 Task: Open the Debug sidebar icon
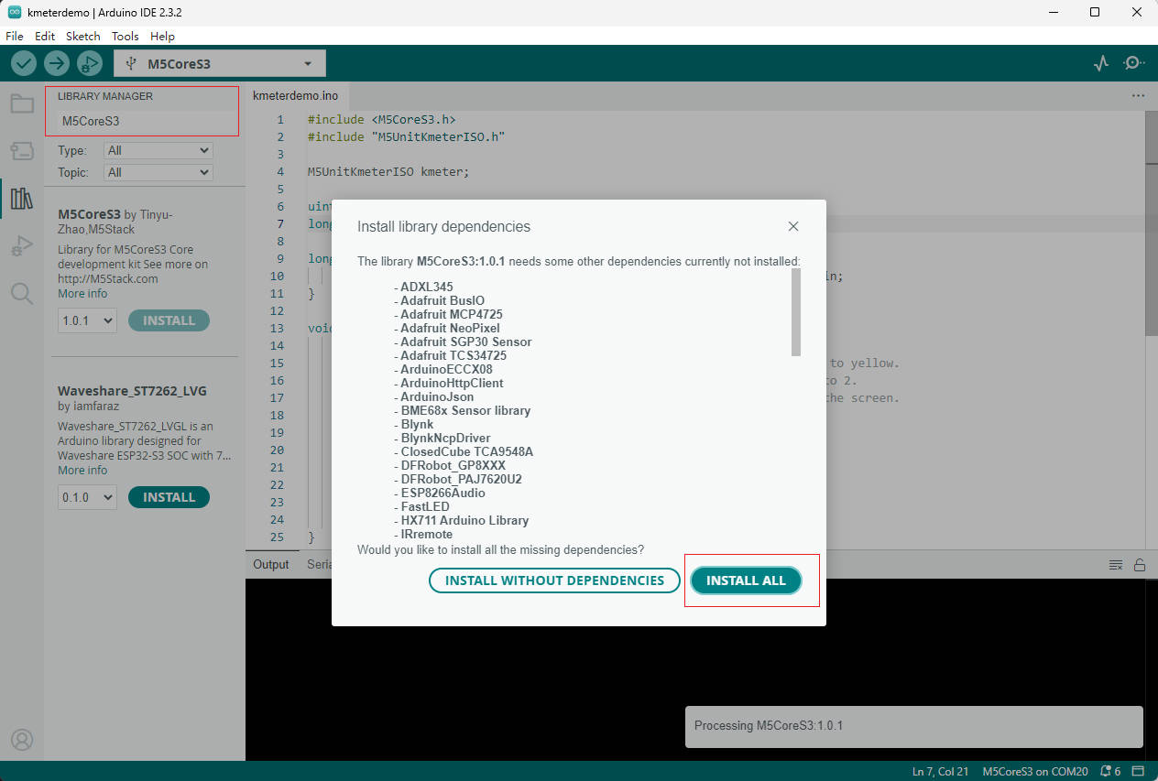coord(22,246)
